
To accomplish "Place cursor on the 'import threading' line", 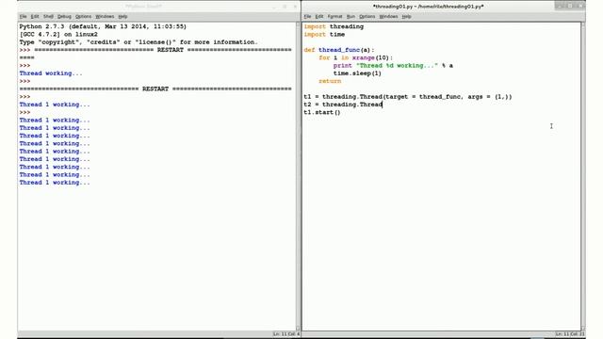I will 334,26.
